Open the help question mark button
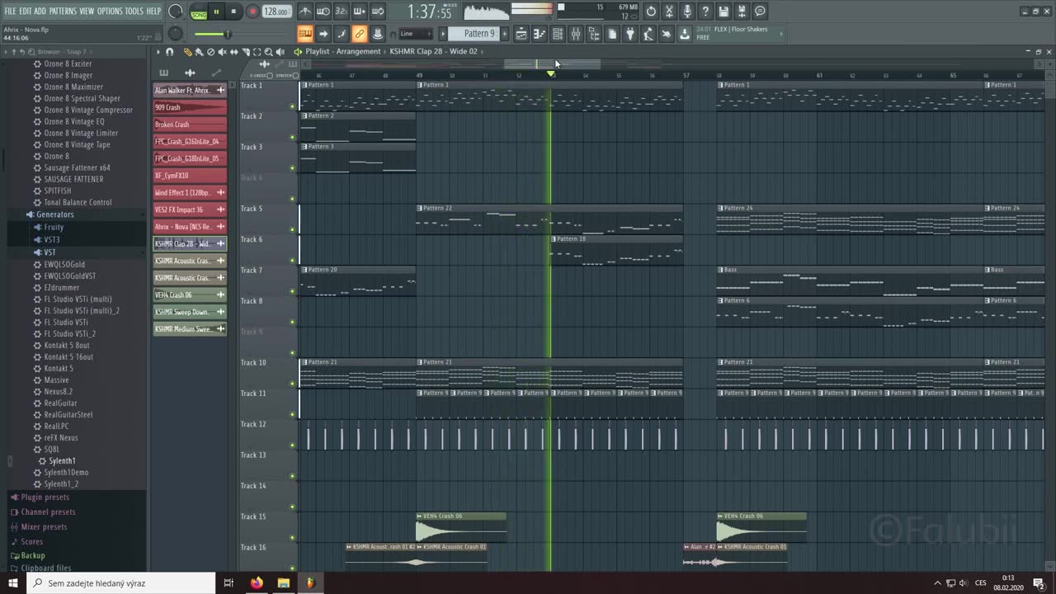1056x594 pixels. [705, 12]
